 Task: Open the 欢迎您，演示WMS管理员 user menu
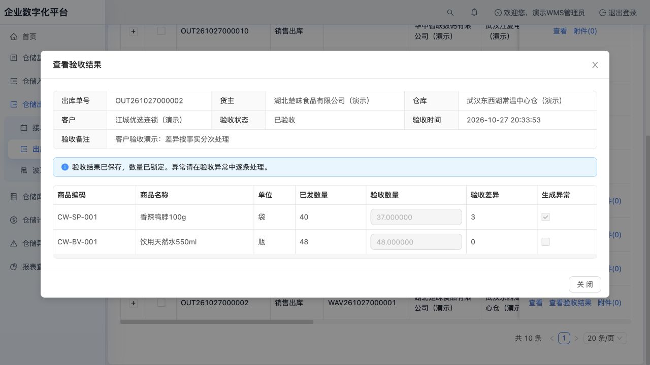539,13
